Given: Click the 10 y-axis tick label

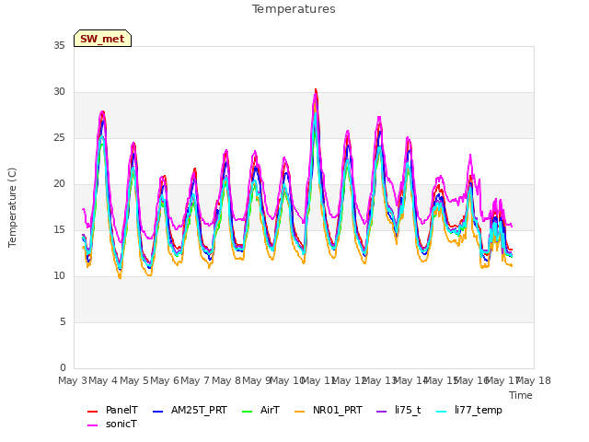Looking at the screenshot, I should pyautogui.click(x=59, y=276).
